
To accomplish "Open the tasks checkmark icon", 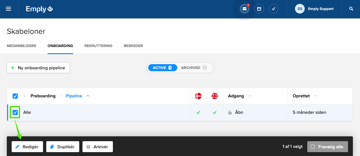I will [x=274, y=9].
